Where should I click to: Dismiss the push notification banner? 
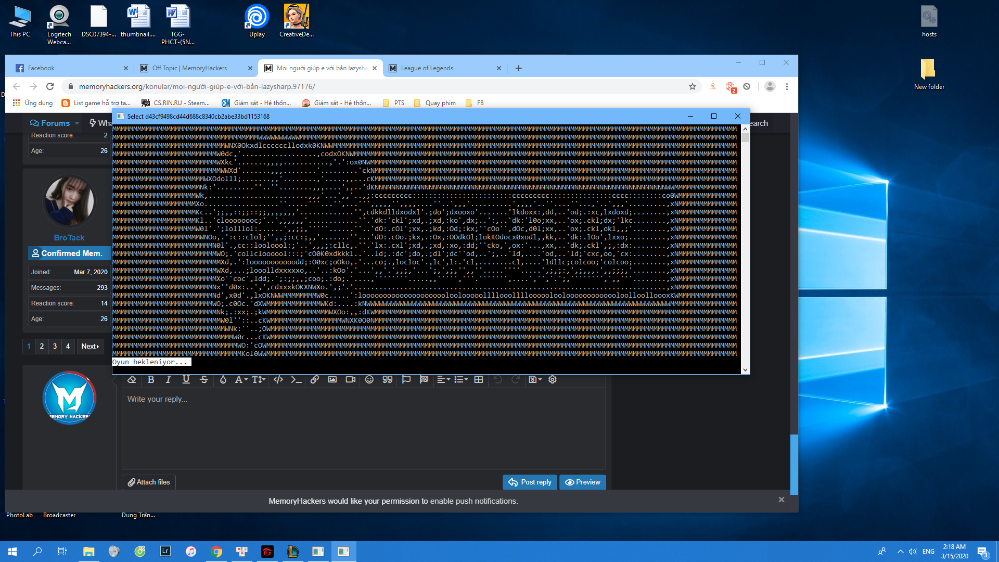click(781, 500)
